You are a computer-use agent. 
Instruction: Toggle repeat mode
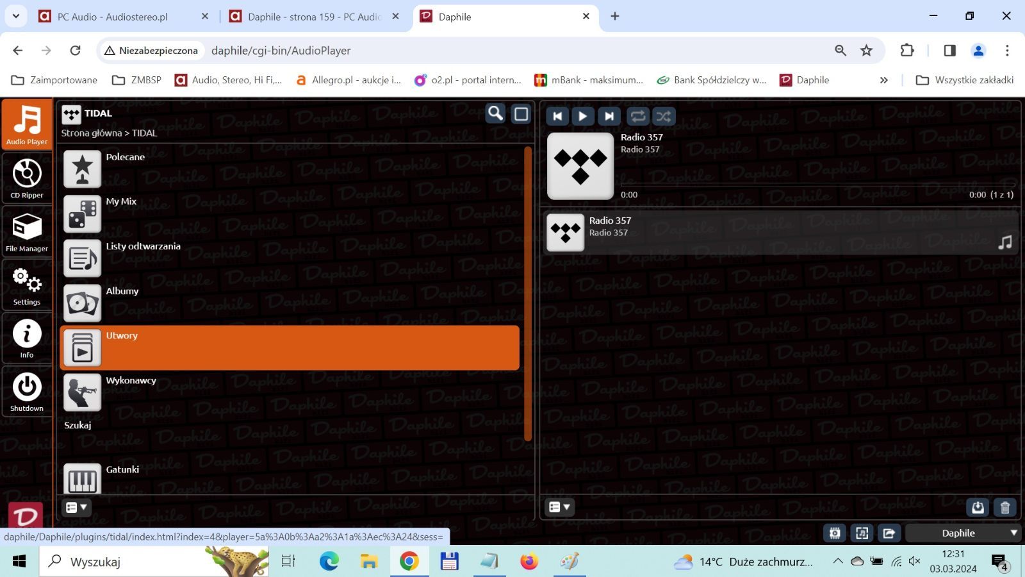[x=638, y=116]
